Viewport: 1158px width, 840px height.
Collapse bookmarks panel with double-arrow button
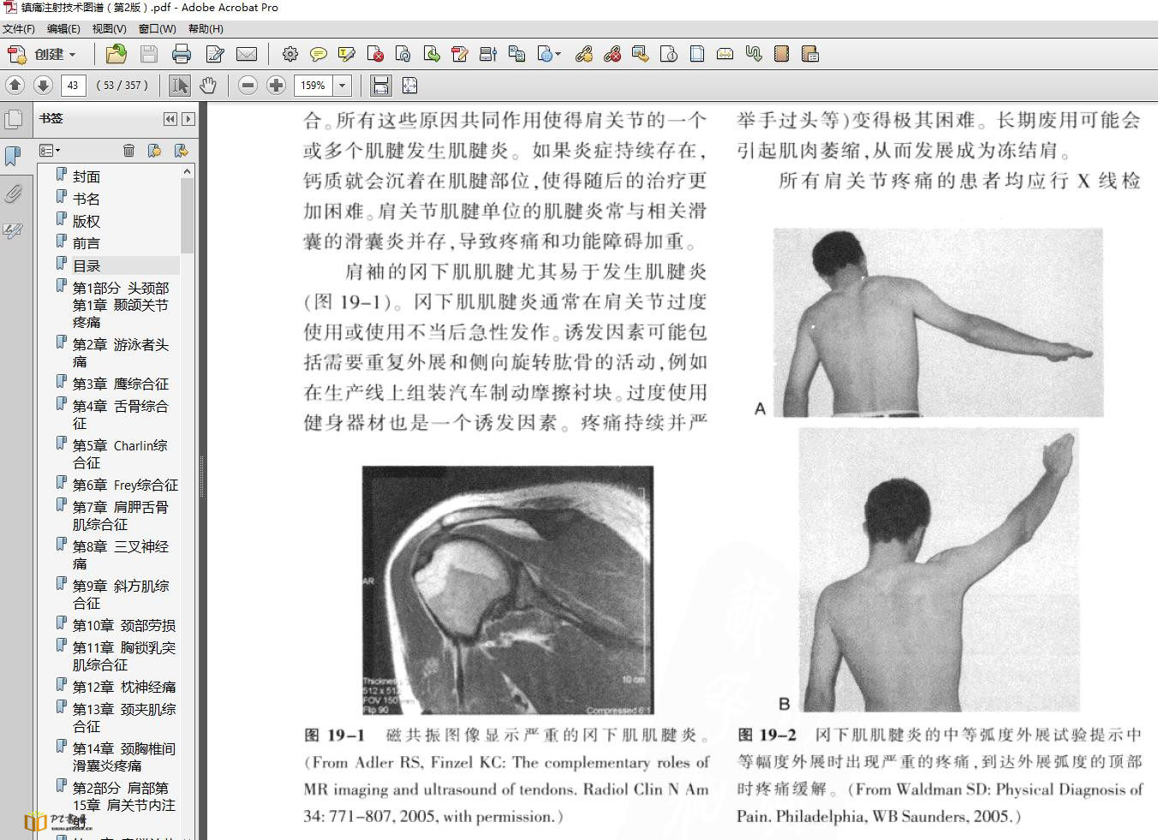[x=170, y=119]
